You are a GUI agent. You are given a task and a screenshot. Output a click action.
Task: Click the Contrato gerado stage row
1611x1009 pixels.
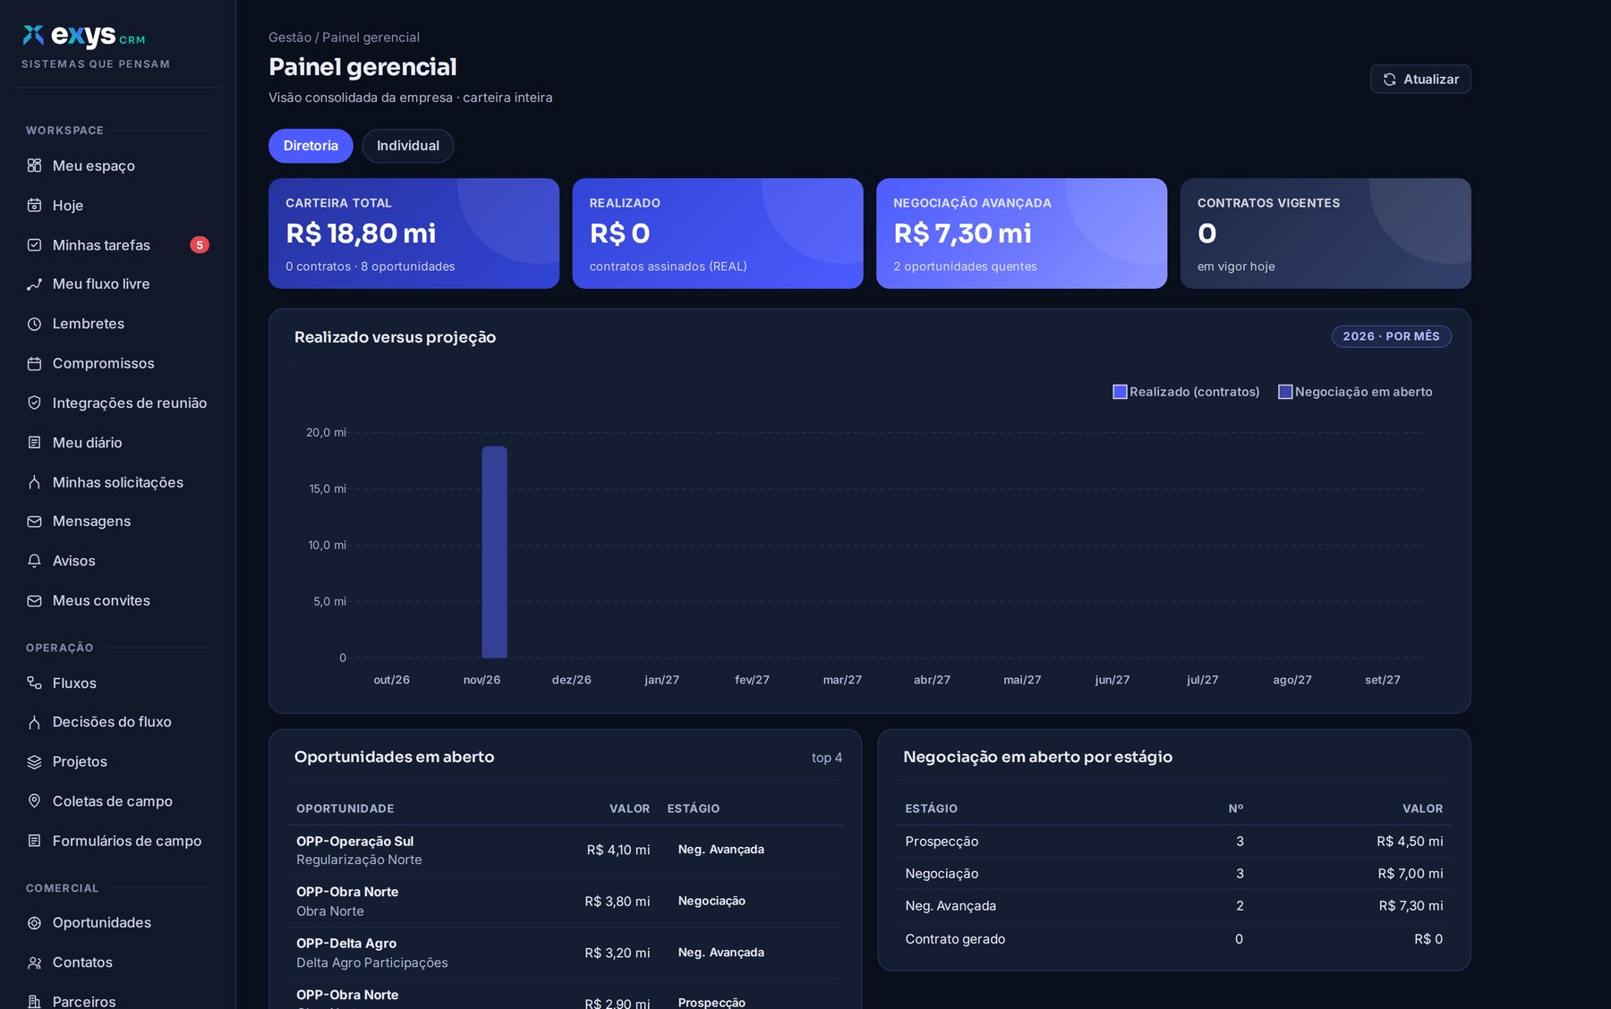click(1174, 939)
